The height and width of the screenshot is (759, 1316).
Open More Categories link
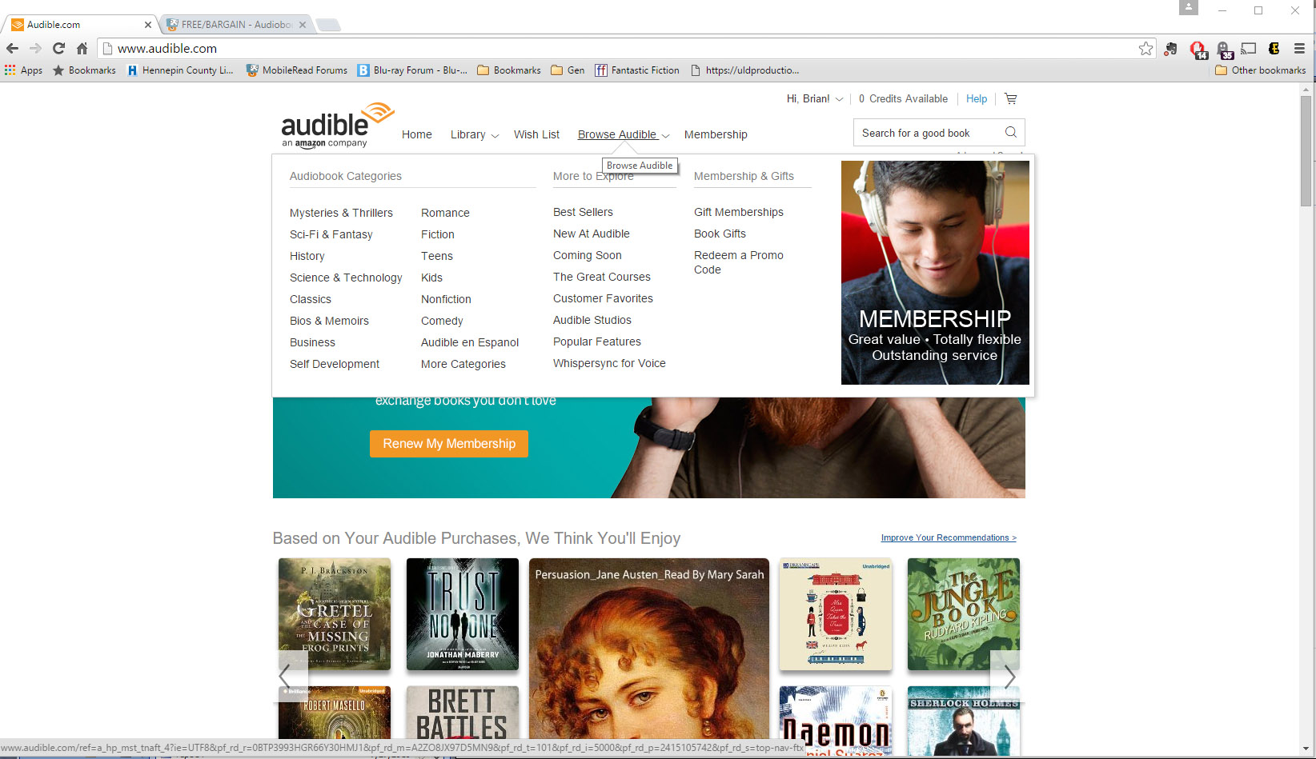point(463,364)
